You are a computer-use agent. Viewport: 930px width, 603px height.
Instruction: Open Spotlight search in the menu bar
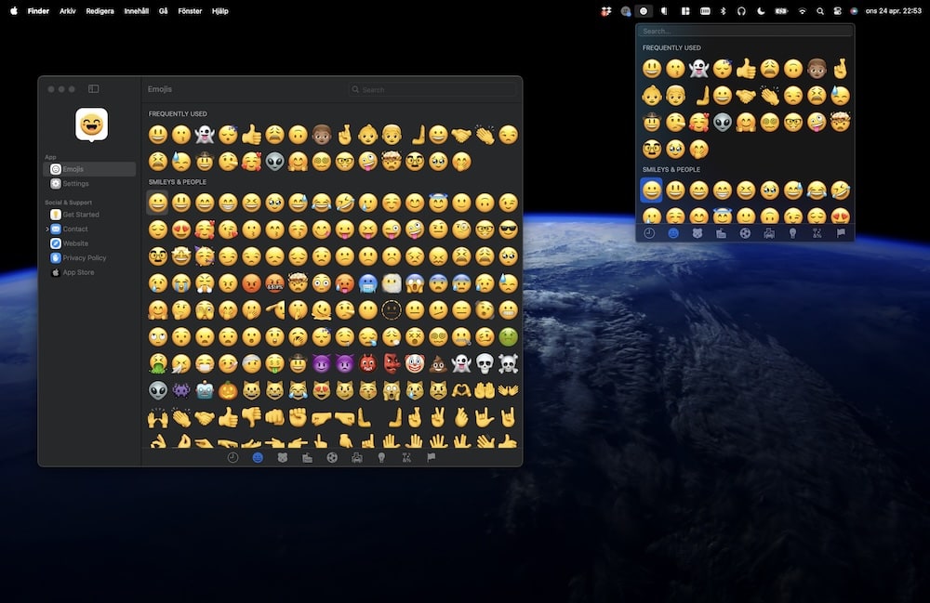(x=819, y=10)
